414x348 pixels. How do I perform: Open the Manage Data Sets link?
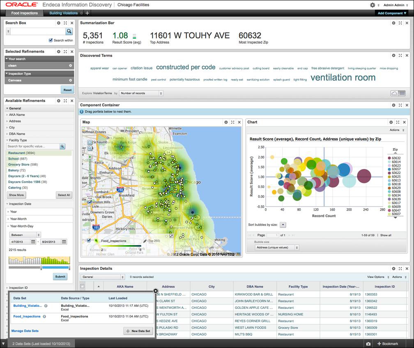(x=25, y=331)
